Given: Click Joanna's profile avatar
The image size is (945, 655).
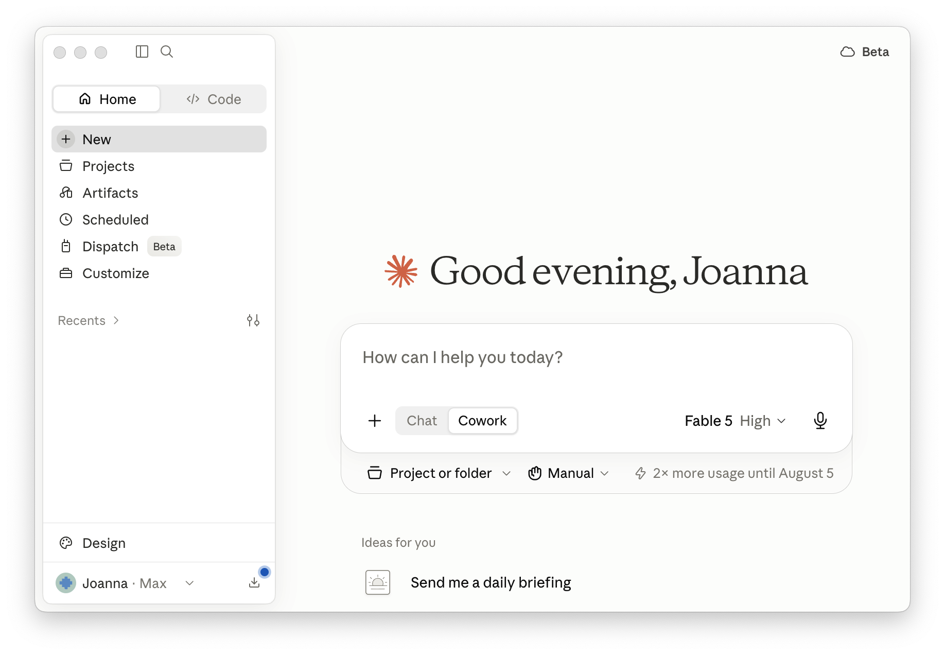Looking at the screenshot, I should (x=66, y=583).
